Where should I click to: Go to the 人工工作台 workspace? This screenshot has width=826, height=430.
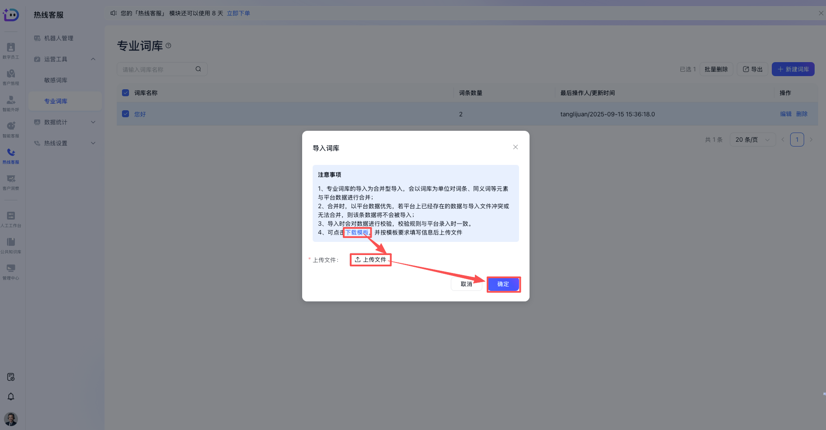11,219
